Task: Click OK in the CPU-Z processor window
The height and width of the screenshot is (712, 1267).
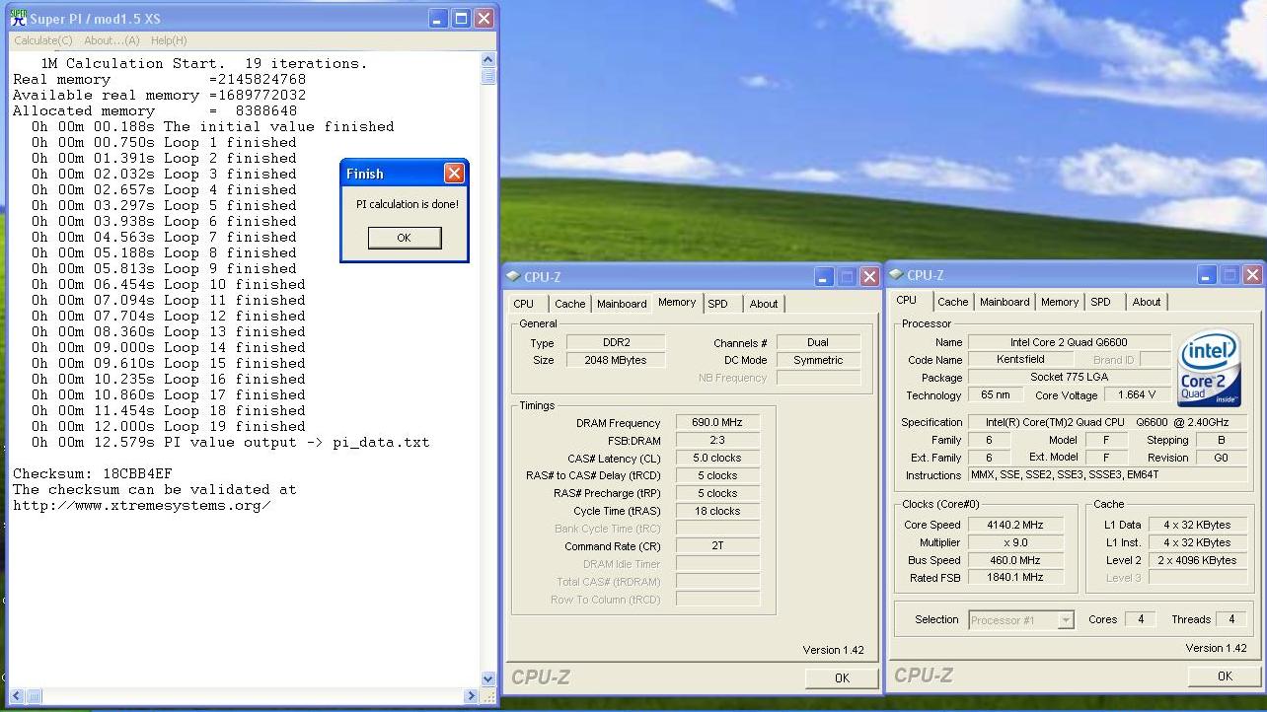Action: [1225, 676]
